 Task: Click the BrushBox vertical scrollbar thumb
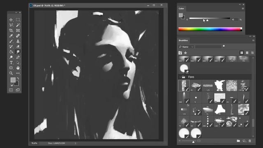[253, 123]
